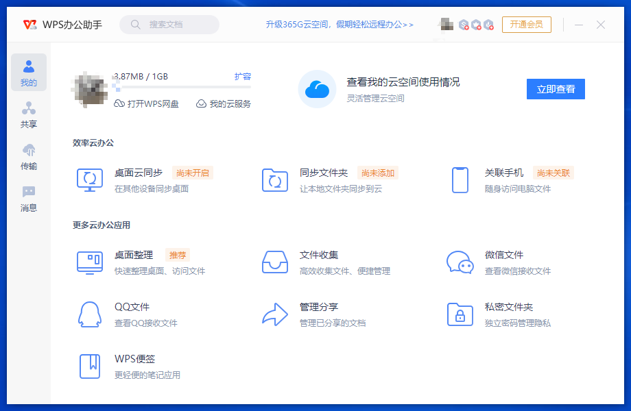Click the 尚未关联 status tag

click(x=553, y=173)
